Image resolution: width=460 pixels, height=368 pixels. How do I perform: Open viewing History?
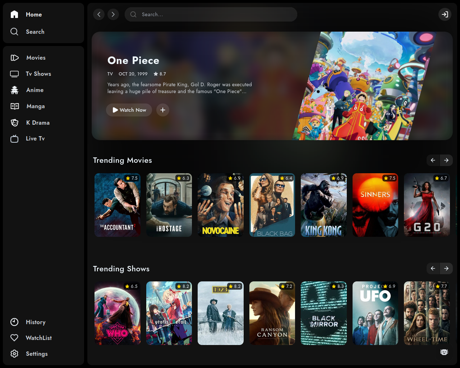[x=36, y=322]
